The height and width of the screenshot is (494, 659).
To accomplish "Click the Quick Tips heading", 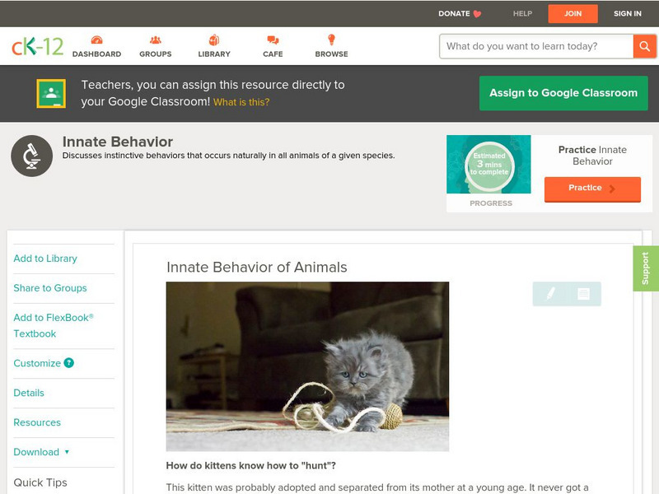I will (x=40, y=482).
